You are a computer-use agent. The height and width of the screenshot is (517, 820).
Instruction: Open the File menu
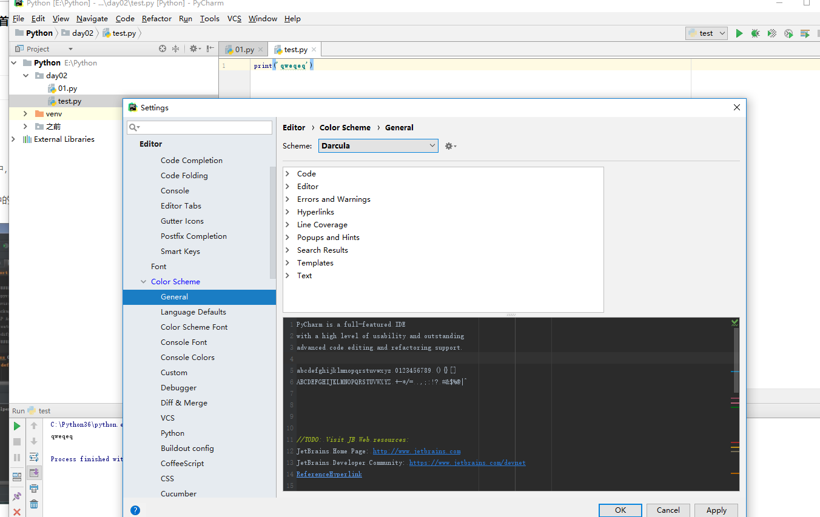point(18,19)
